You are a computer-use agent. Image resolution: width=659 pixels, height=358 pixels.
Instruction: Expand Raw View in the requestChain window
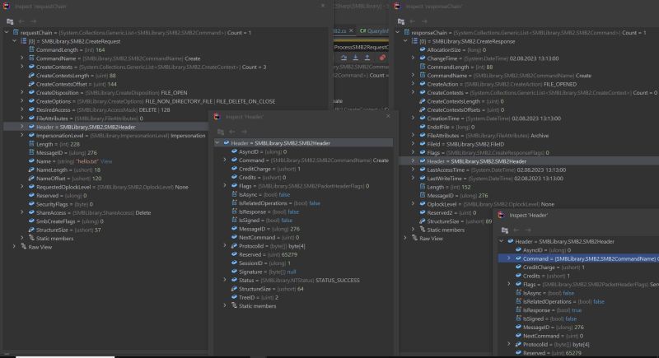click(14, 247)
